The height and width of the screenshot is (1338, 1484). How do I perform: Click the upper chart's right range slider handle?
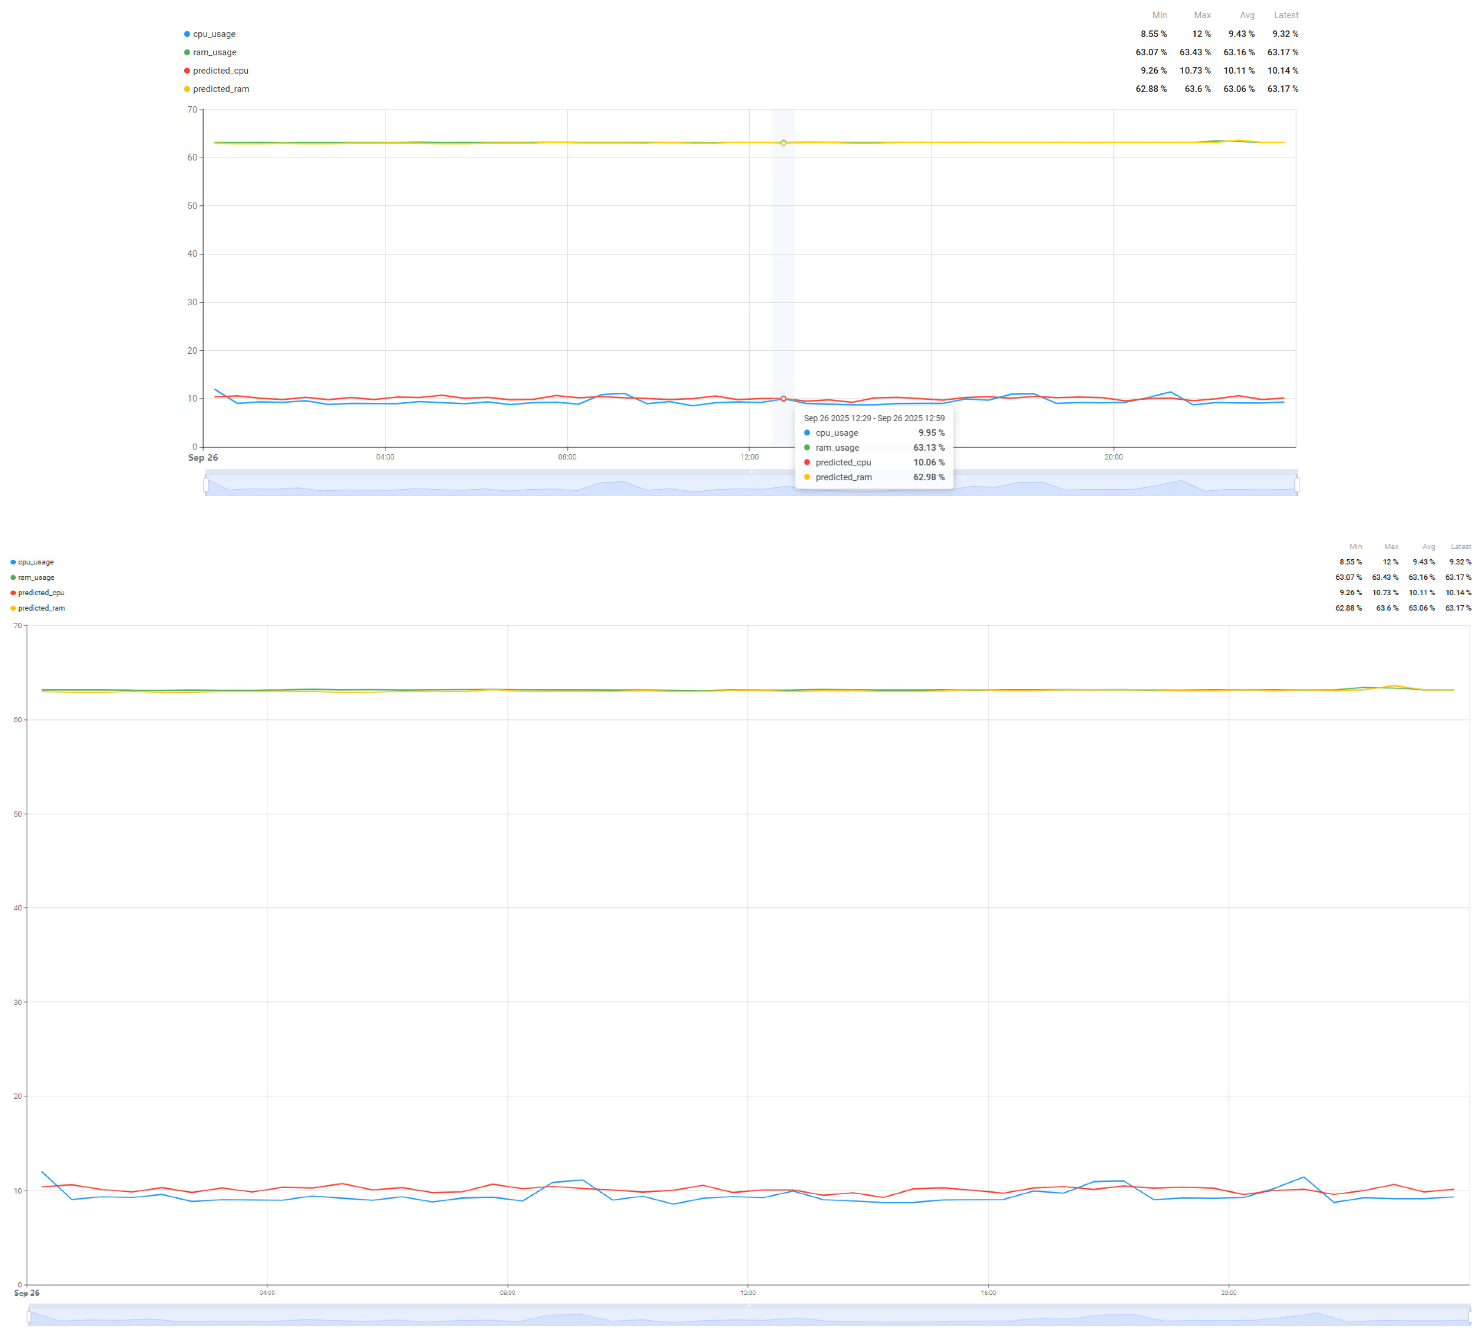pyautogui.click(x=1297, y=485)
